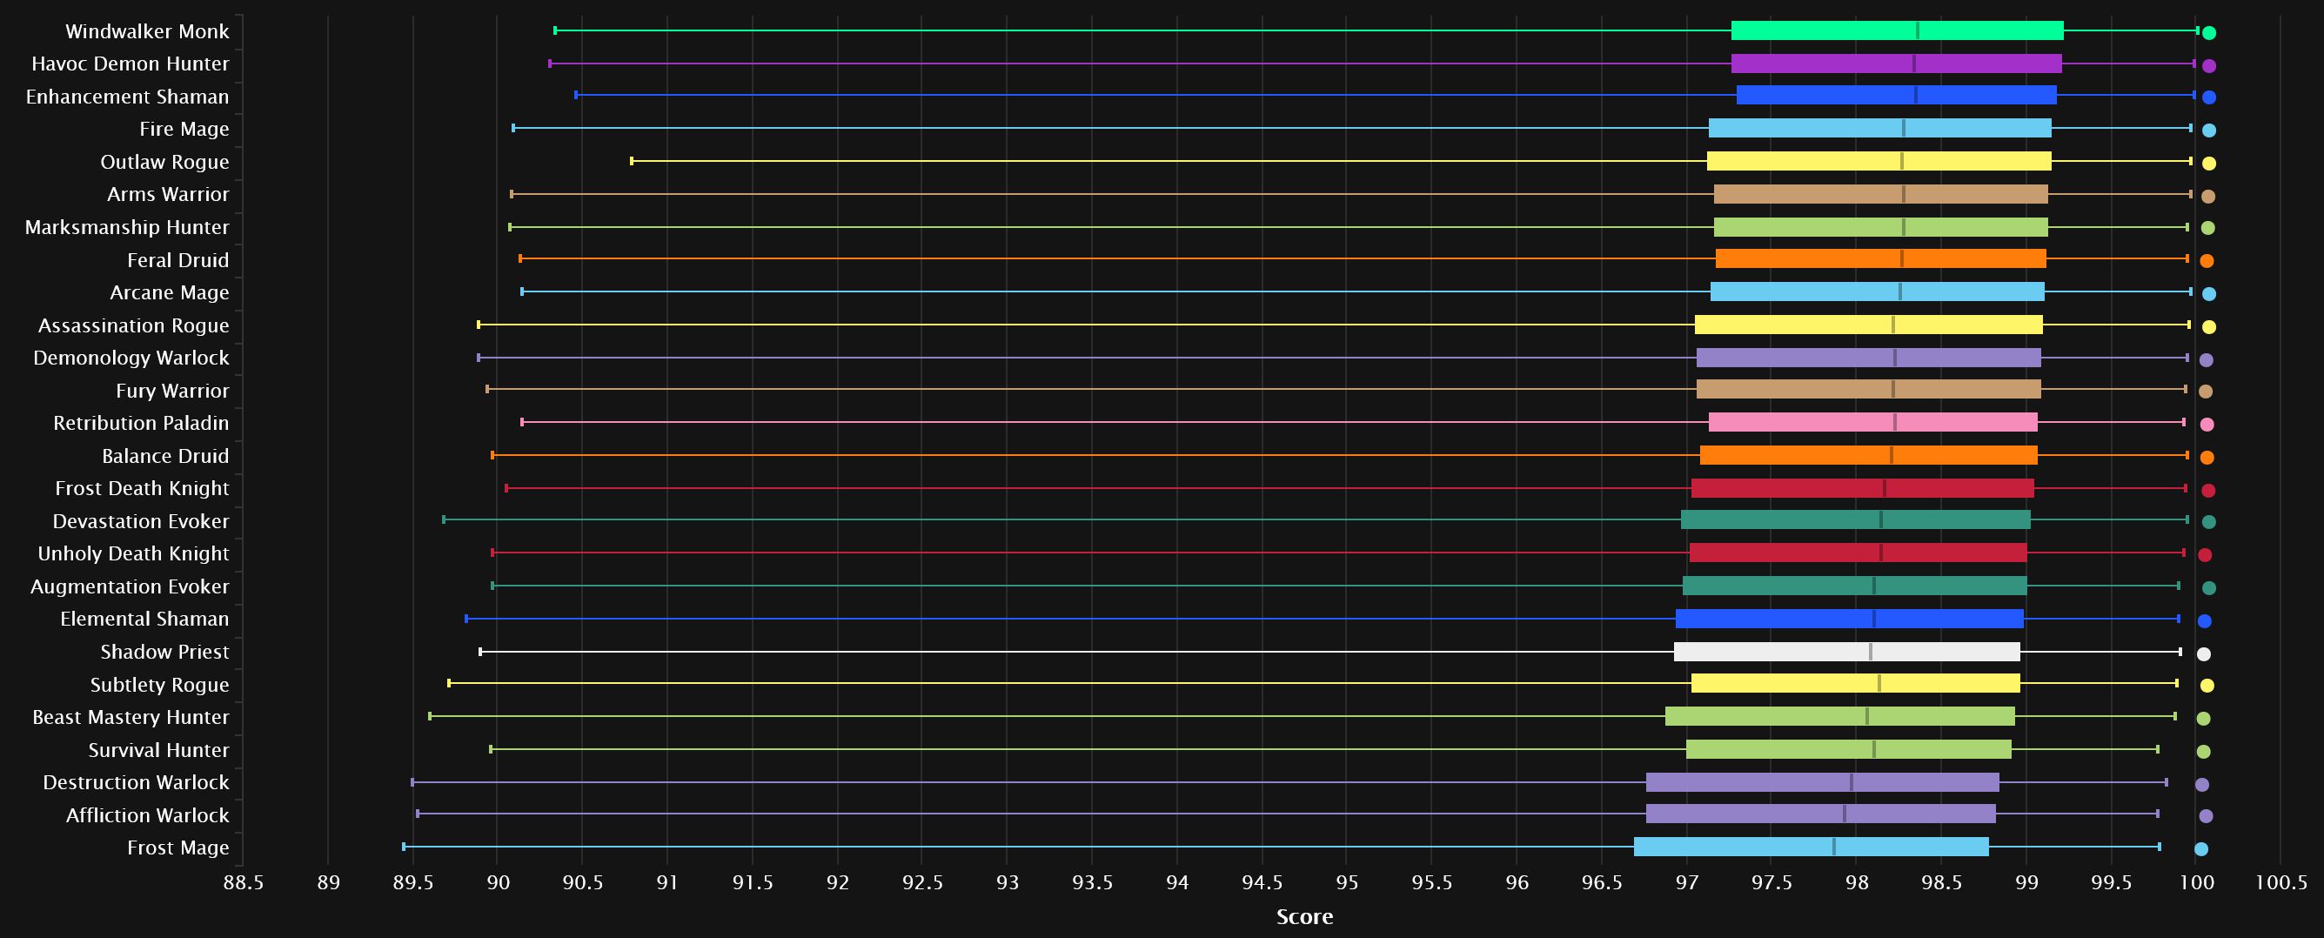Select the Retribution Paladin outlier dot
The height and width of the screenshot is (938, 2324).
coord(2207,425)
